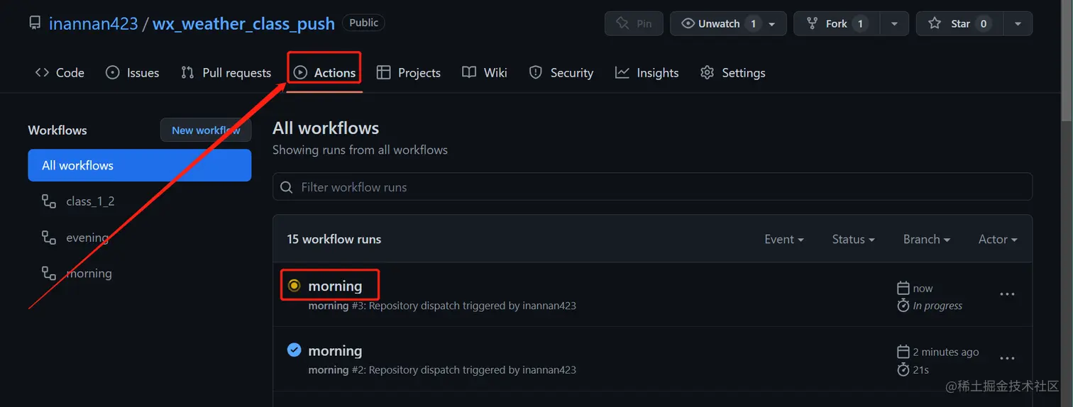Open the more options menu for morning #2
Viewport: 1073px width, 407px height.
[1007, 358]
